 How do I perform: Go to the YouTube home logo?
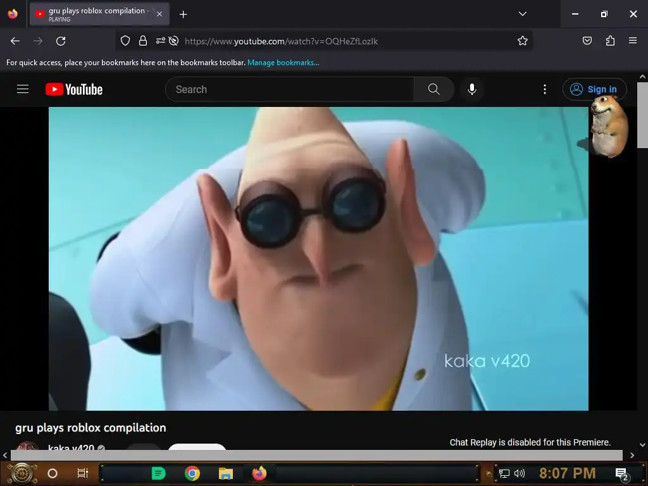(74, 89)
